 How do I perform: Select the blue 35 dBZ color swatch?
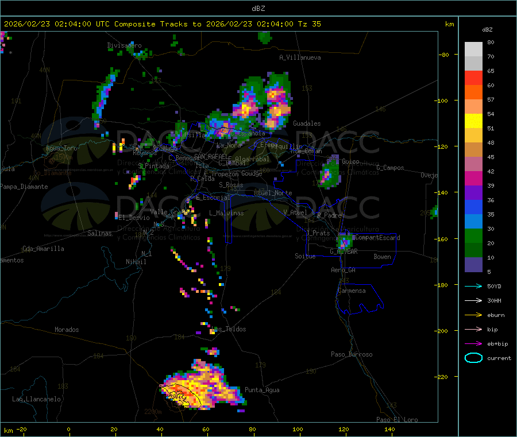(473, 207)
